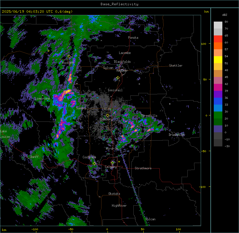Click the yellow diamond marker between Olds and Didsbury
This screenshot has width=239, height=233.
click(x=108, y=115)
